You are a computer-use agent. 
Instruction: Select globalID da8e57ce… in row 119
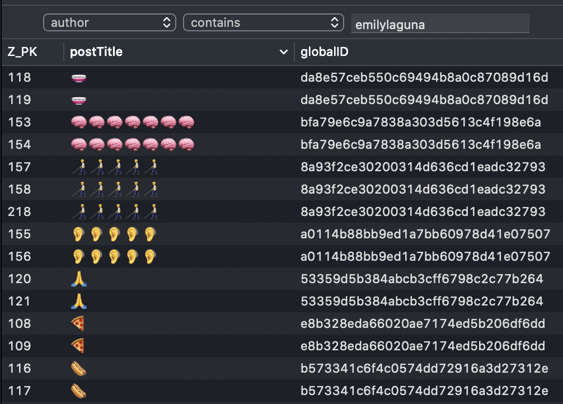click(424, 100)
